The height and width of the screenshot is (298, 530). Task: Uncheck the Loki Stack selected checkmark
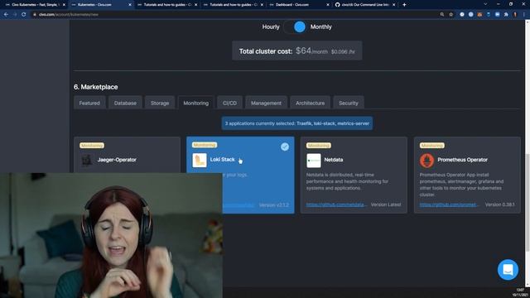coord(285,147)
